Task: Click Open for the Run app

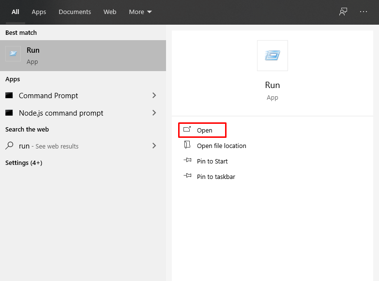Action: (x=202, y=130)
